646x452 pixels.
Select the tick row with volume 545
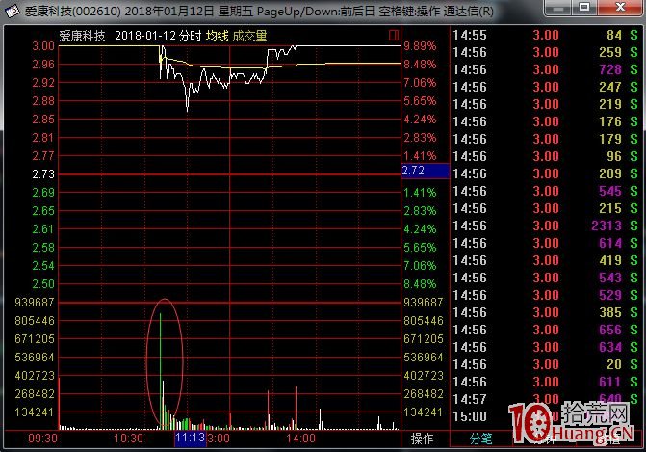click(545, 191)
